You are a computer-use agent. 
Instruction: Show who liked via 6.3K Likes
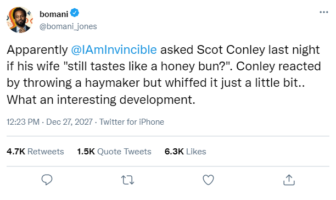point(185,151)
